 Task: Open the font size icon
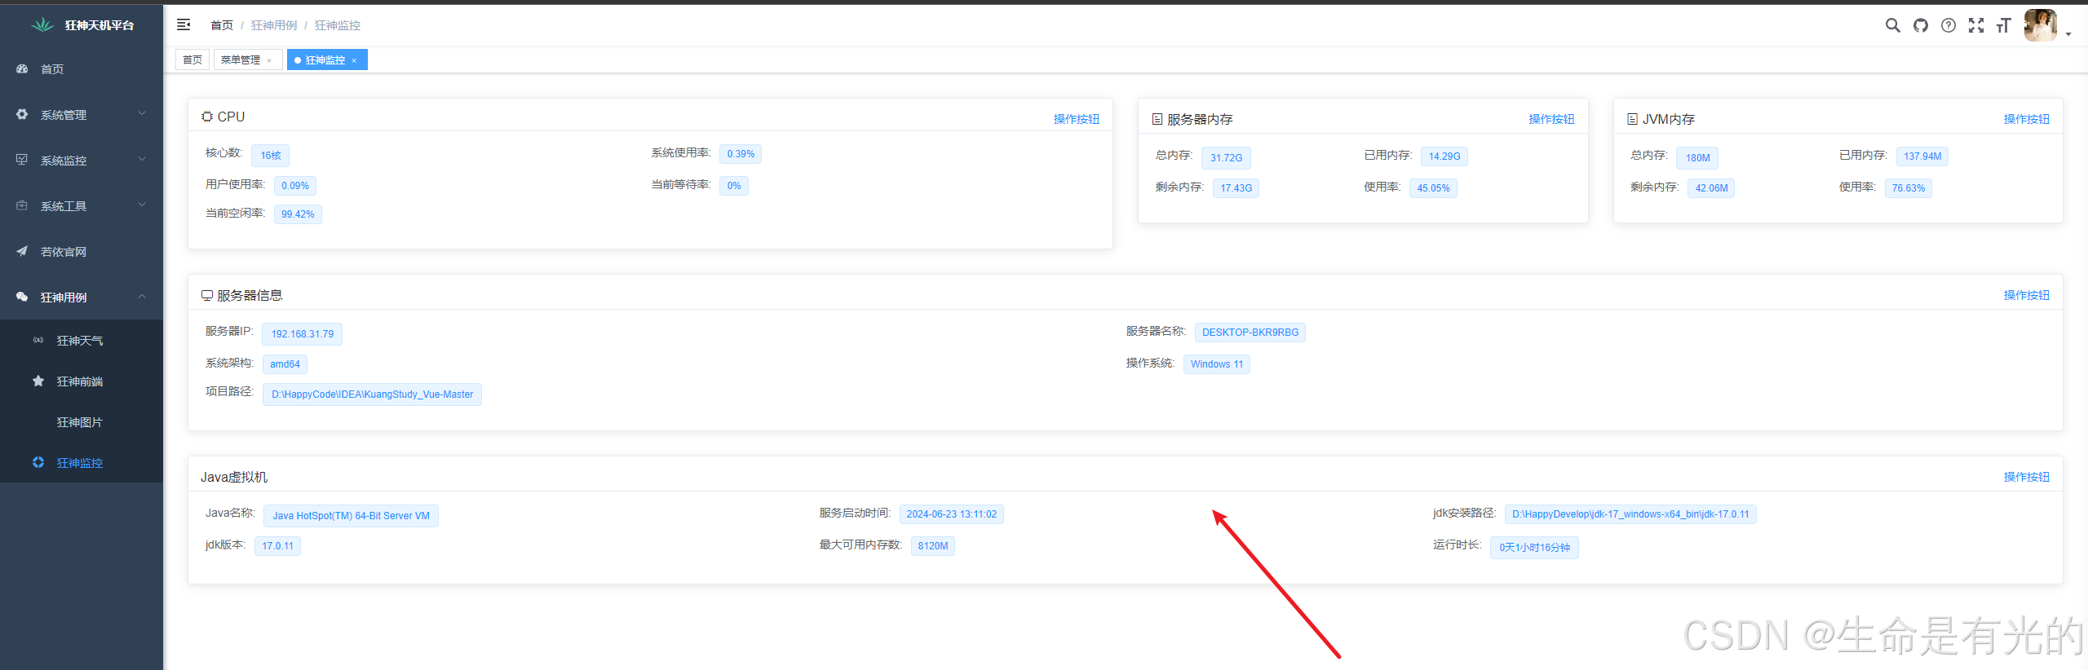click(x=2004, y=25)
